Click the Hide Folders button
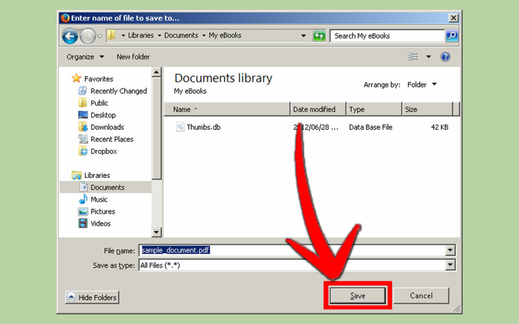This screenshot has width=519, height=324. (92, 297)
